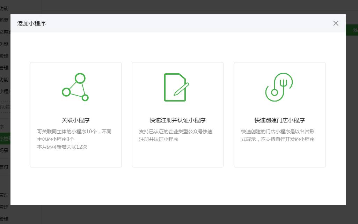Click the 添加小程序 dialog title
Screen dimensions: 358x224
pos(31,23)
